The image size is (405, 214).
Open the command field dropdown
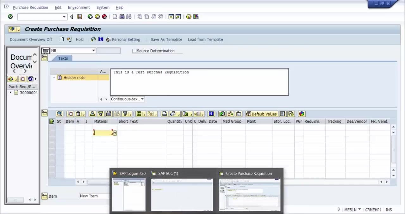pos(64,17)
